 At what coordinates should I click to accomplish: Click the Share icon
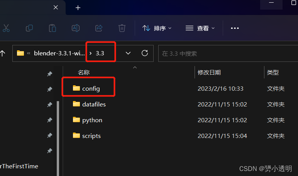(99, 28)
